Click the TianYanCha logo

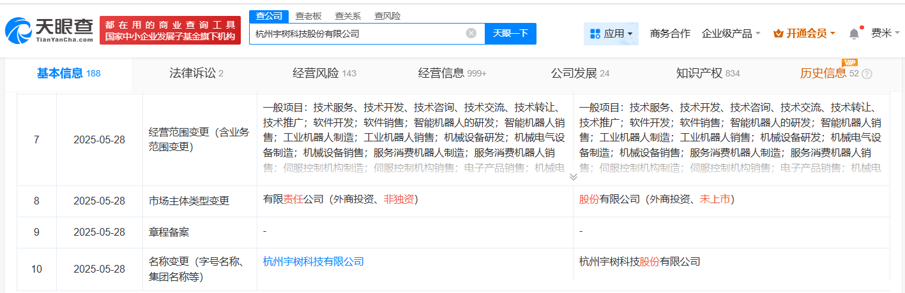click(49, 30)
